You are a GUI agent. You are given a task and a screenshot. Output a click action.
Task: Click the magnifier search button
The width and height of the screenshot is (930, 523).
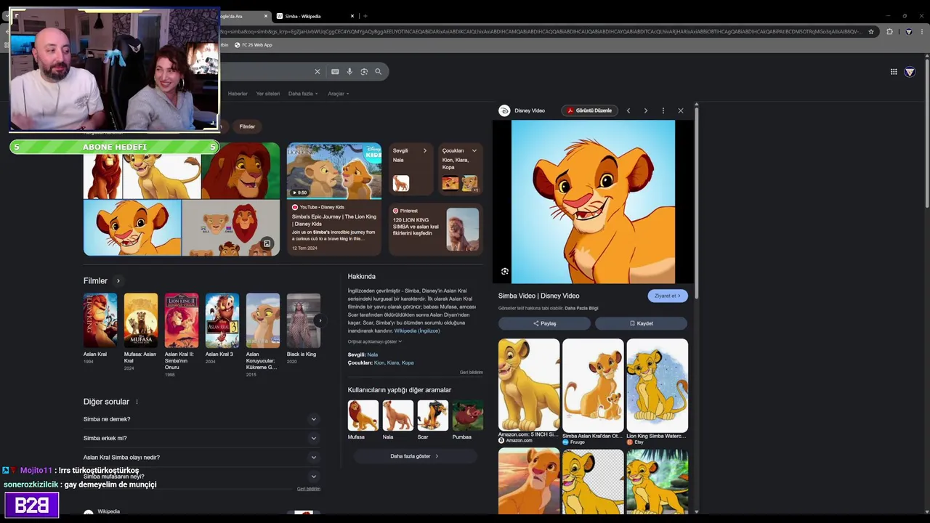coord(378,71)
